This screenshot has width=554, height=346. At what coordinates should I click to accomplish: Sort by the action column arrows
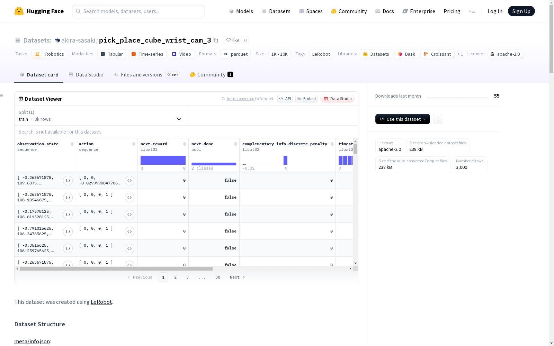(134, 144)
